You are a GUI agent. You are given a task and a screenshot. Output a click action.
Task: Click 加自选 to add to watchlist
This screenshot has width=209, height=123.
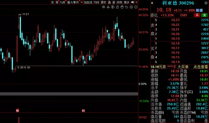(x=88, y=2)
